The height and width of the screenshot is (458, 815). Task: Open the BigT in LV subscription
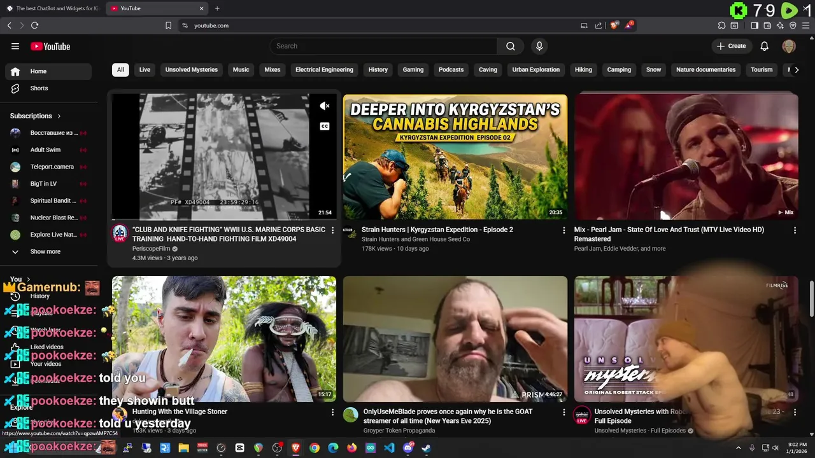(48, 184)
